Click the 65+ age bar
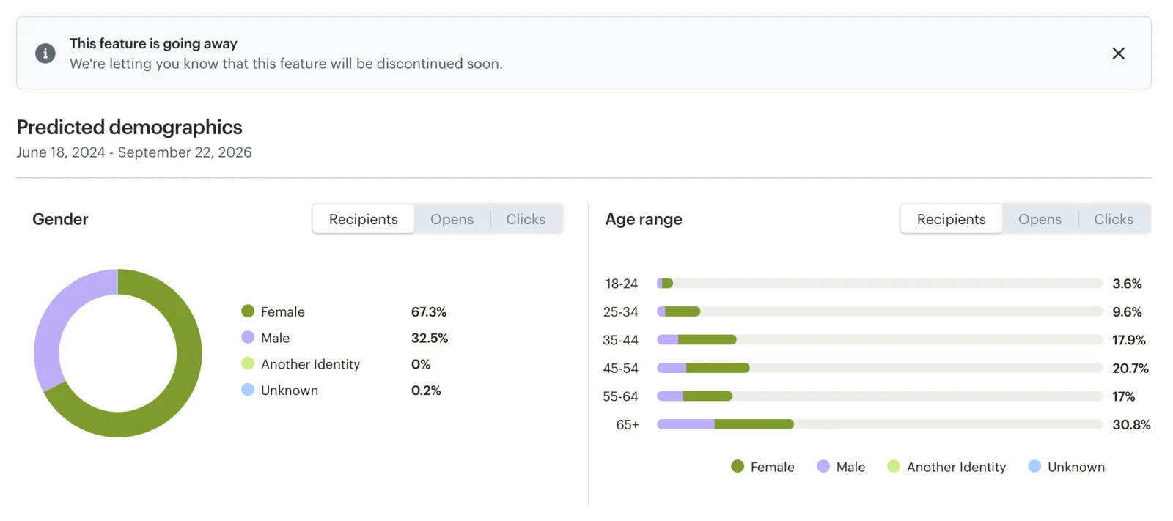 click(x=880, y=424)
